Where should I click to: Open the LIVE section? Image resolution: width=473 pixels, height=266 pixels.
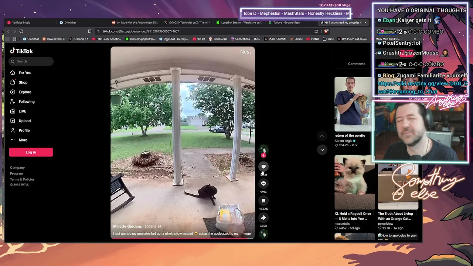point(23,111)
